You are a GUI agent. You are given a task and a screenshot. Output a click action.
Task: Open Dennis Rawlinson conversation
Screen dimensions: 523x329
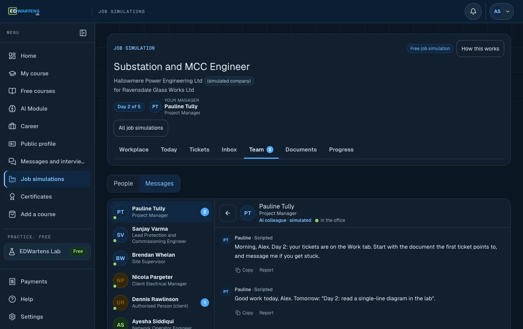click(161, 303)
